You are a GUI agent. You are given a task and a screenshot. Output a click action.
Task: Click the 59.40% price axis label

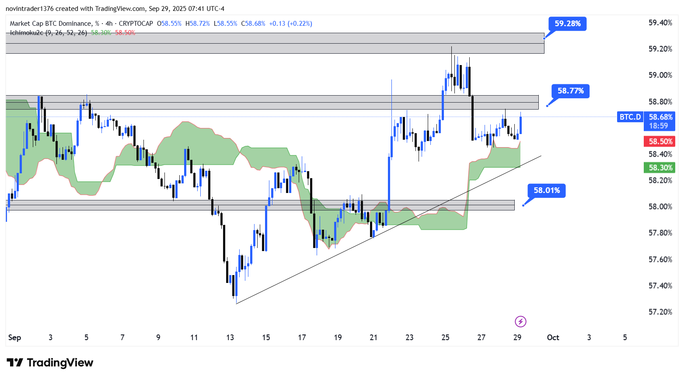[x=660, y=23]
